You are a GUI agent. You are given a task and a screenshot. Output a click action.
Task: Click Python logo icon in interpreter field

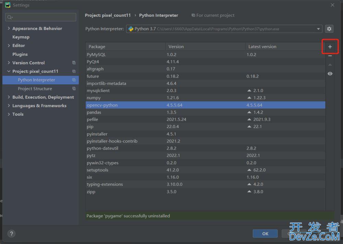coord(131,29)
